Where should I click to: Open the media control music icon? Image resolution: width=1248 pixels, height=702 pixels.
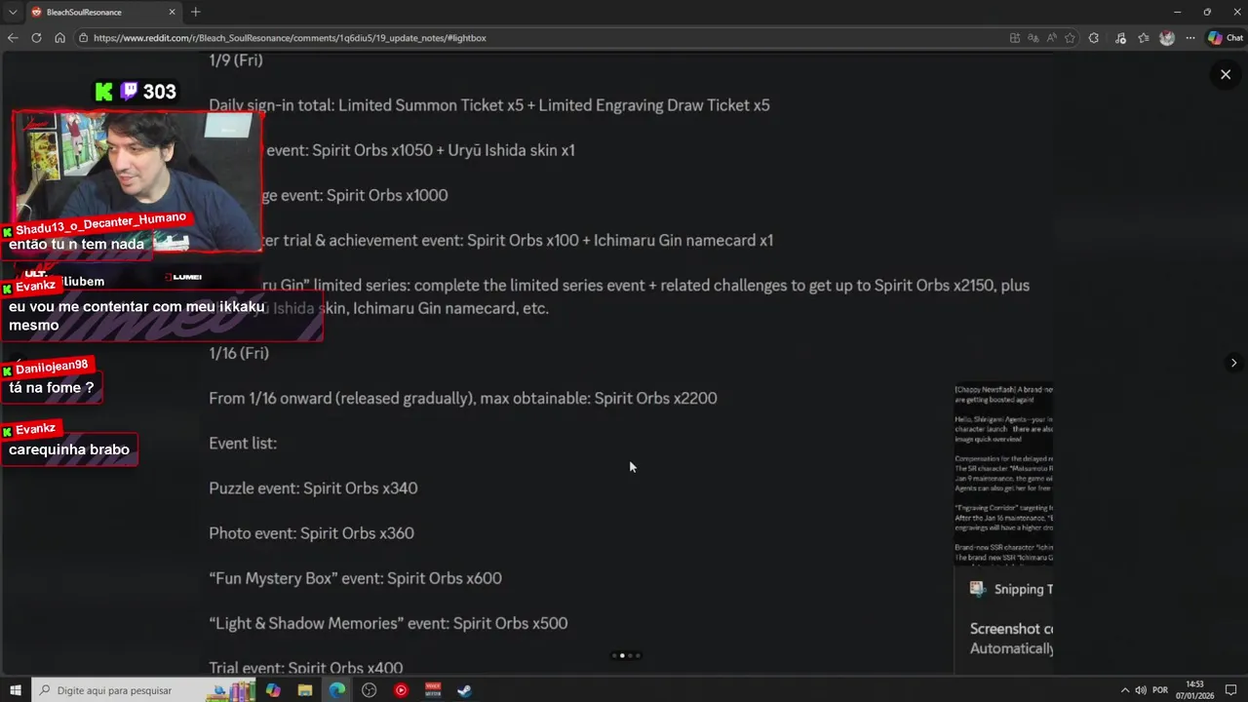click(x=1119, y=38)
